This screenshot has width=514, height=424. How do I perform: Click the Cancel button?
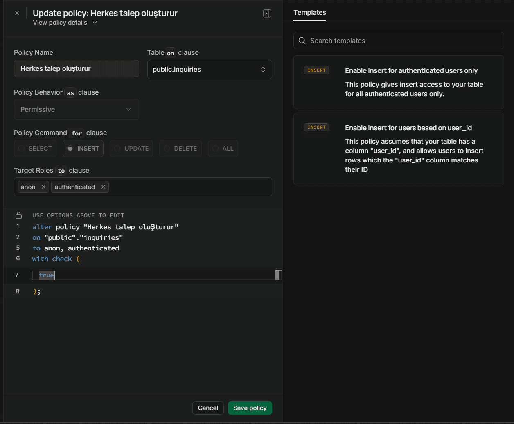[x=208, y=408]
